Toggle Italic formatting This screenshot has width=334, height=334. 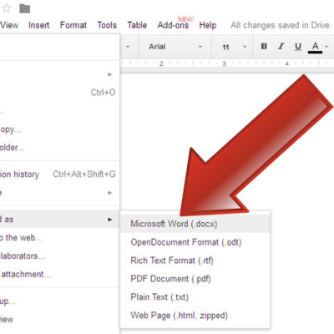pyautogui.click(x=281, y=46)
